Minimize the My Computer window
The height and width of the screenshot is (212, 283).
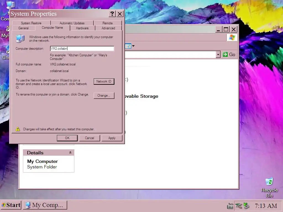(x=218, y=29)
